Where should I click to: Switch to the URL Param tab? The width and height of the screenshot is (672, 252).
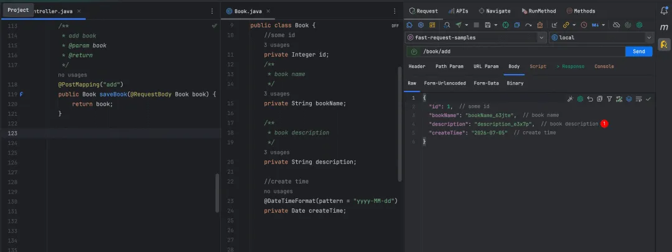[x=485, y=67]
